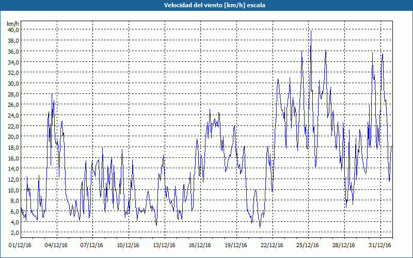Click the 'km/h' unit label
This screenshot has width=413, height=258.
tap(13, 24)
